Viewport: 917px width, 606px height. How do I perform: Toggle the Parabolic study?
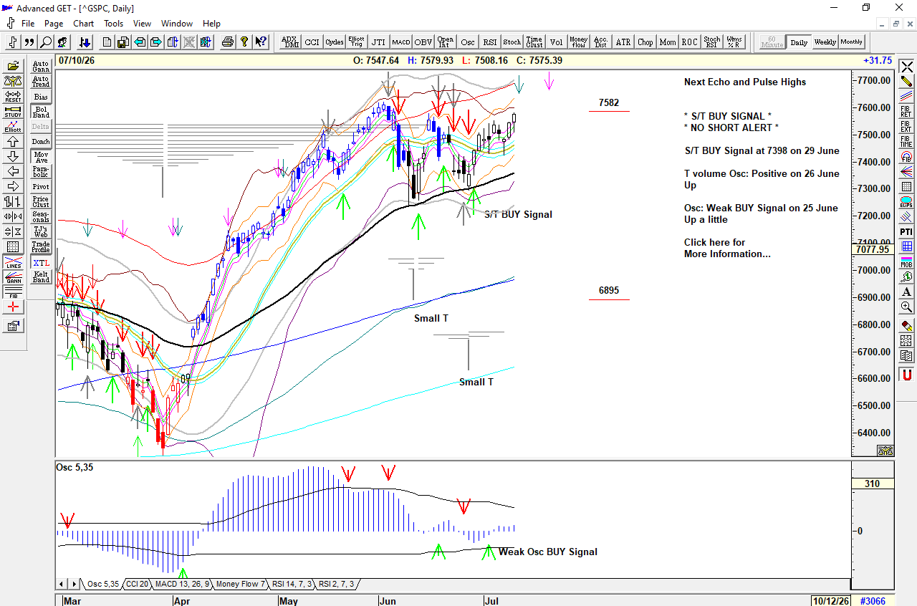click(41, 171)
